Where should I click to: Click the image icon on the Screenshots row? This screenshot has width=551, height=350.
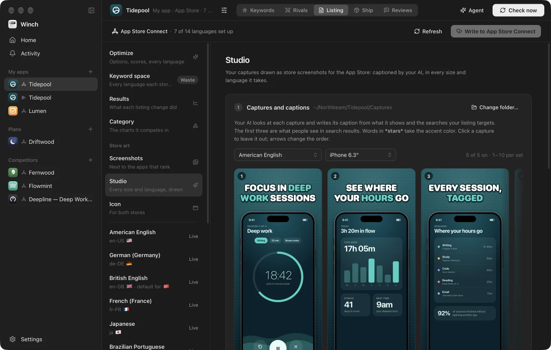point(195,162)
